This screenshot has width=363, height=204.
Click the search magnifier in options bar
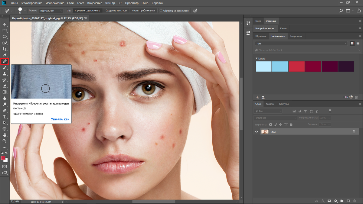tap(341, 11)
